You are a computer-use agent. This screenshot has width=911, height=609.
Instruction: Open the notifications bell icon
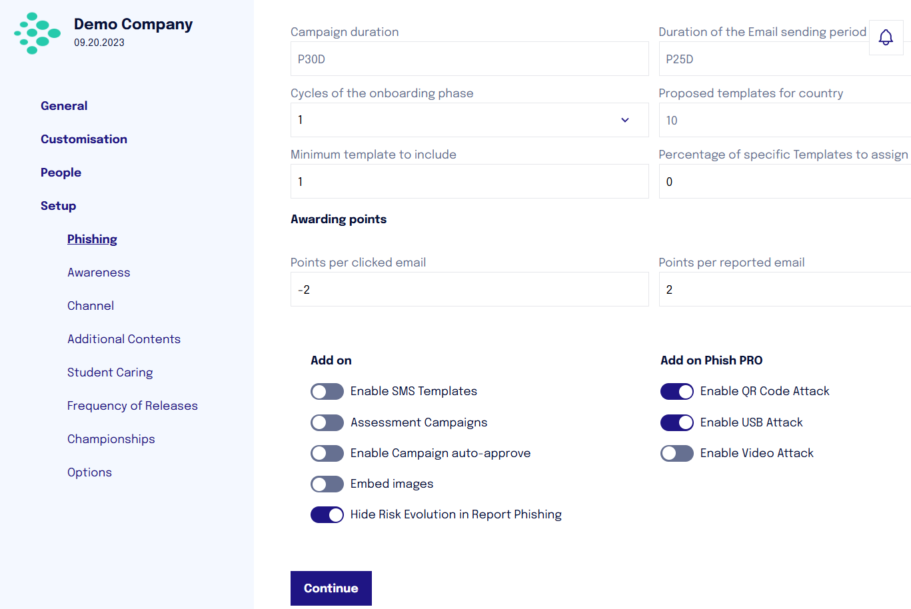pos(886,37)
